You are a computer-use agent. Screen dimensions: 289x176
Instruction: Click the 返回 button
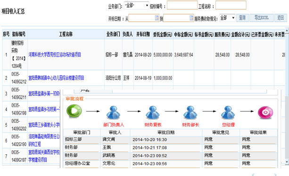coord(281,18)
